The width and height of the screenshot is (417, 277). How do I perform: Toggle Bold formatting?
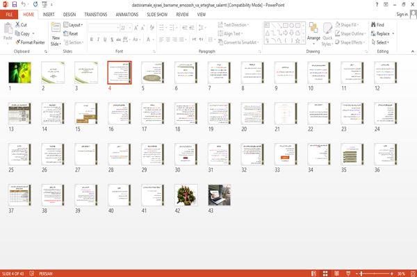pyautogui.click(x=92, y=40)
